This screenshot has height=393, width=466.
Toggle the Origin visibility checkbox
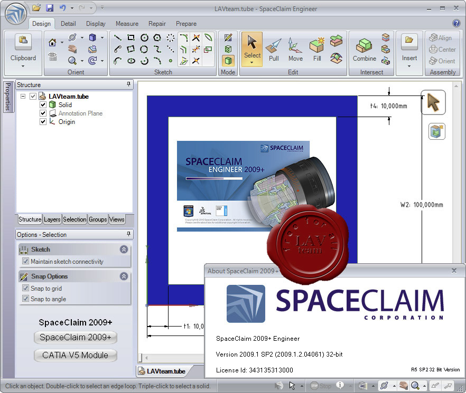click(x=43, y=122)
